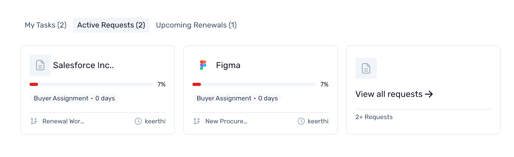The width and height of the screenshot is (514, 157).
Task: Click the clock icon on Salesforce card
Action: click(x=138, y=121)
